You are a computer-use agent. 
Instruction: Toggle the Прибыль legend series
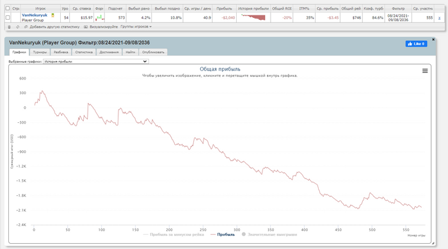click(x=223, y=234)
